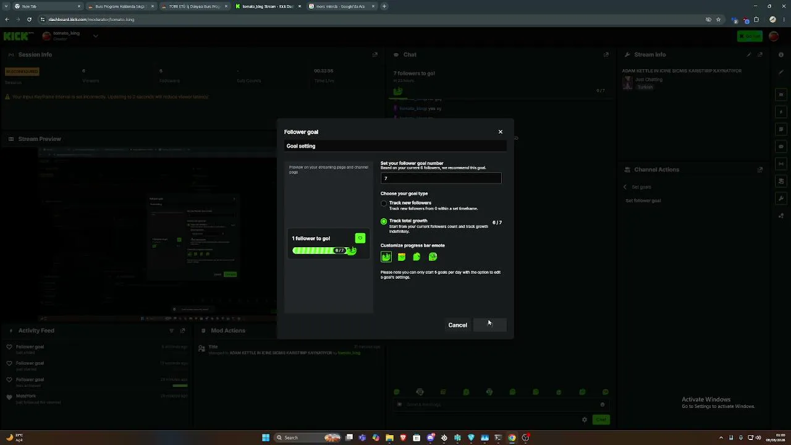
Task: Edit Stream Info with pencil icon
Action: click(749, 54)
